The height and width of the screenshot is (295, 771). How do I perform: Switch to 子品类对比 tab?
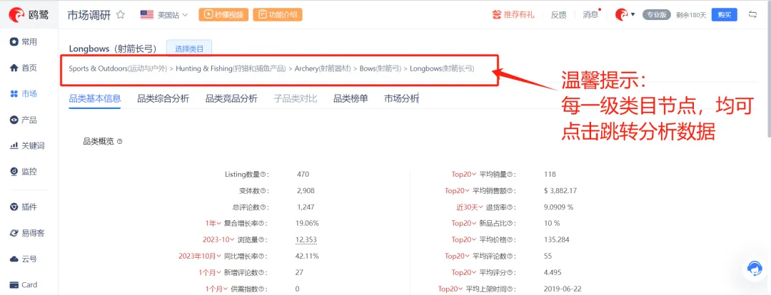pos(296,98)
